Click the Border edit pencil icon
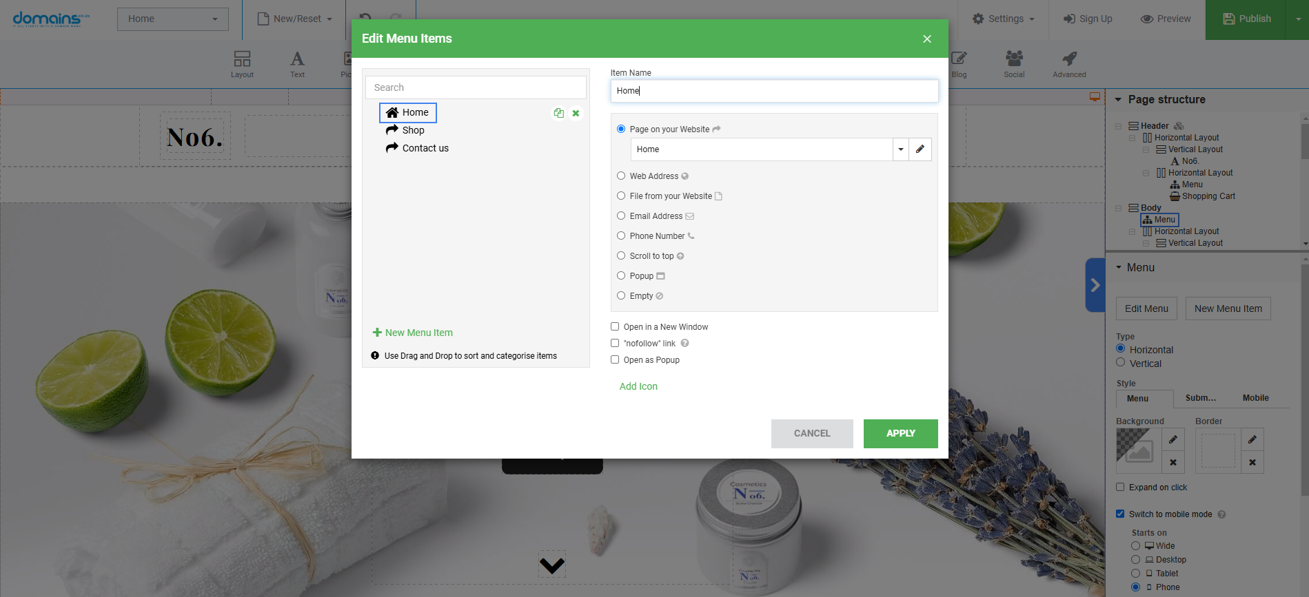 [1252, 439]
